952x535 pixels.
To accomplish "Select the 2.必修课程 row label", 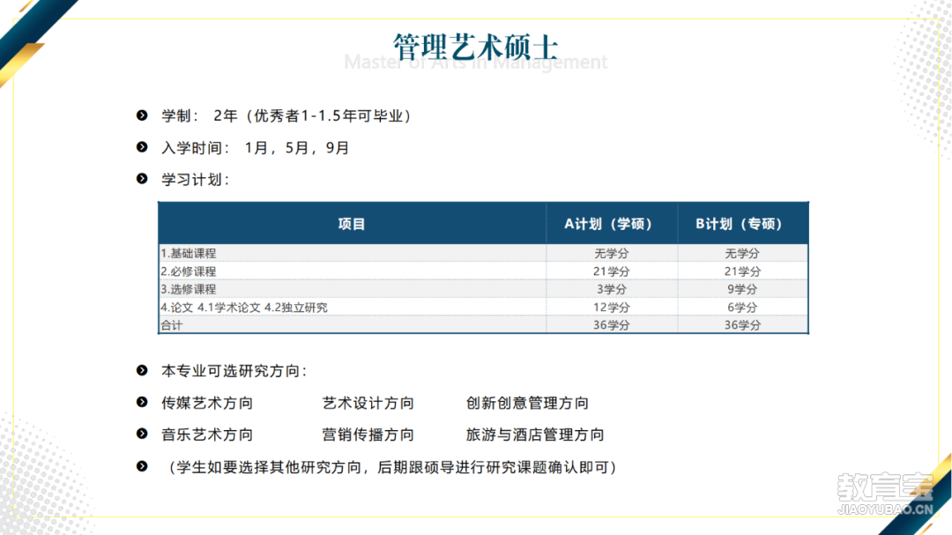I will click(189, 271).
